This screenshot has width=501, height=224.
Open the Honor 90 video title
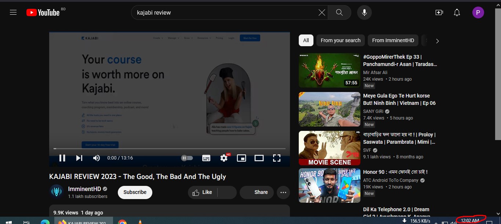tap(395, 172)
